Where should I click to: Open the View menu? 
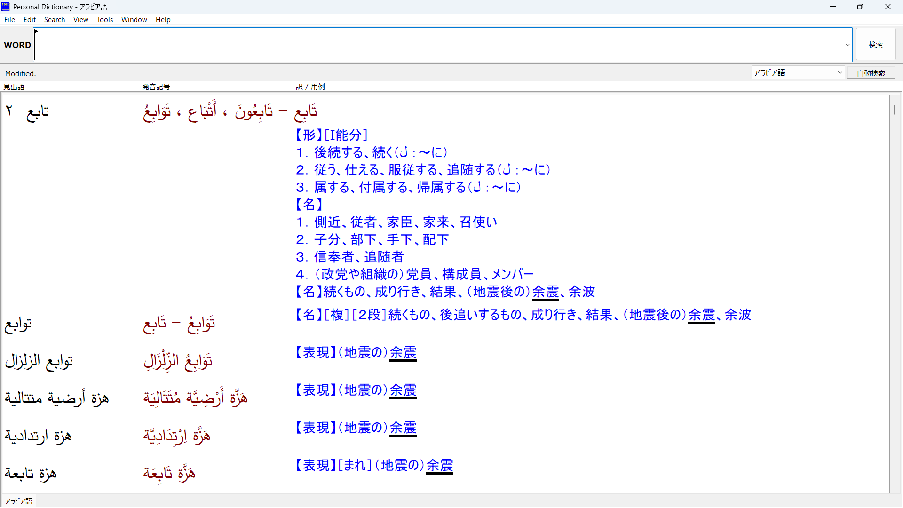click(x=80, y=20)
